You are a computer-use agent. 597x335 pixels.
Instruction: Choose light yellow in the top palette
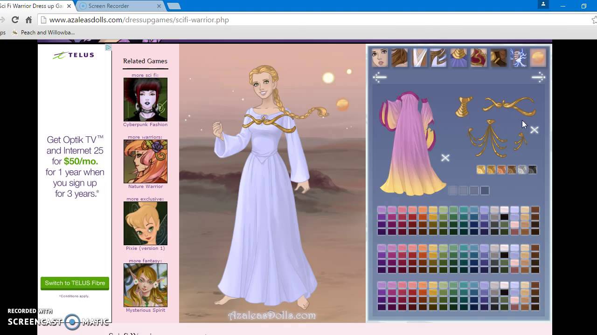[433, 210]
